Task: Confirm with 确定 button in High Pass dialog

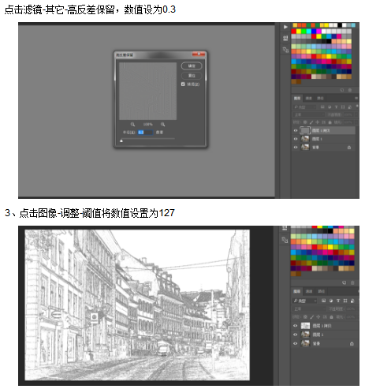Action: coord(192,65)
